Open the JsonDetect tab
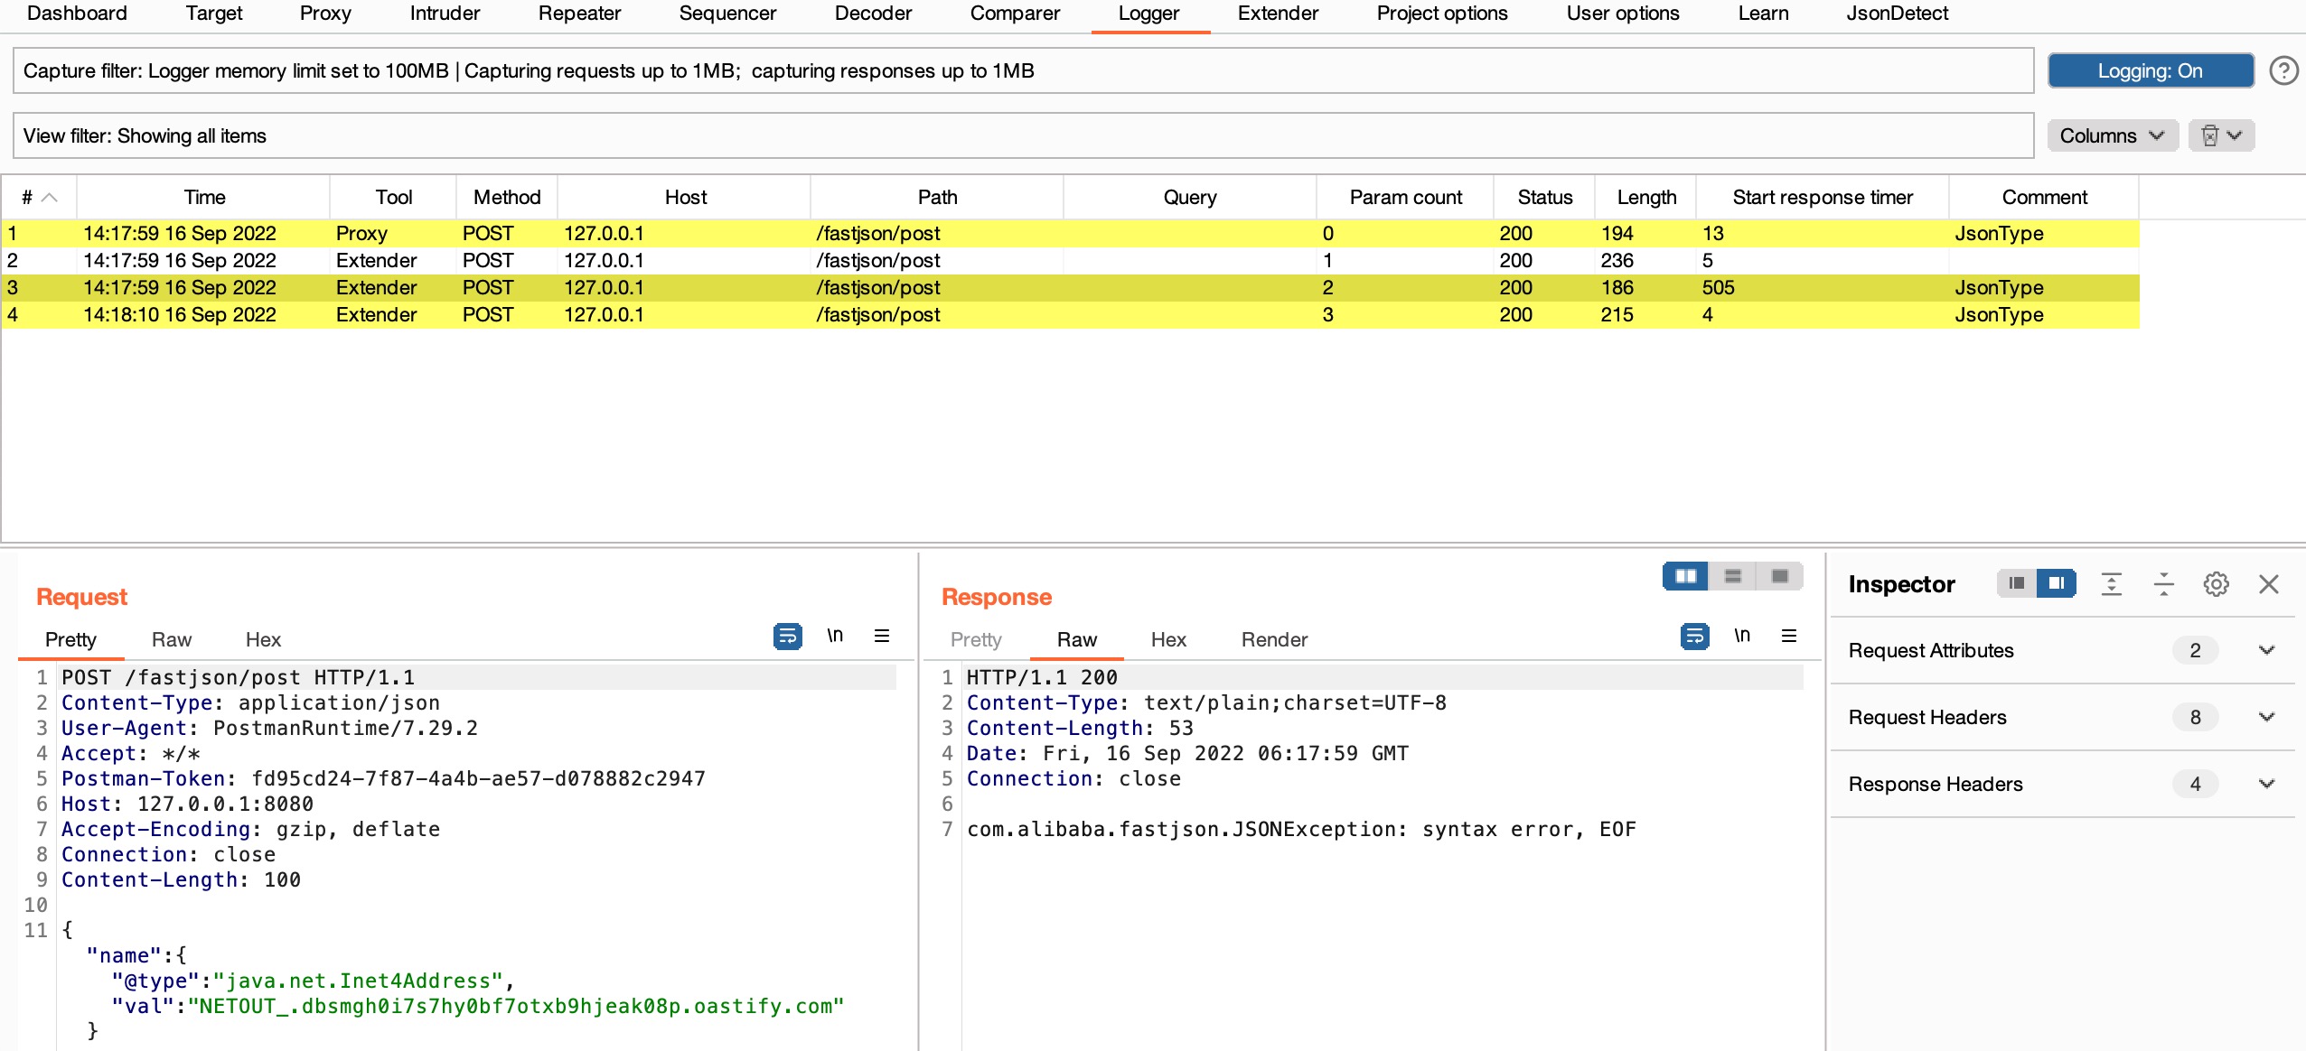The image size is (2306, 1051). pyautogui.click(x=1897, y=14)
